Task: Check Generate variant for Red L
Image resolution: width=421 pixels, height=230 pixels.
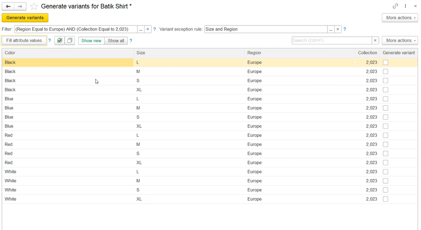Action: [x=386, y=135]
